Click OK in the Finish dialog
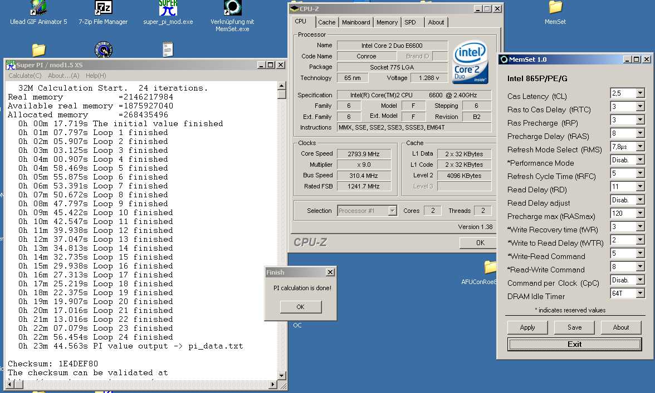 [300, 307]
